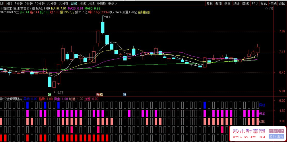
Task: Click the MA20: 6.91 label
Action: pos(75,8)
